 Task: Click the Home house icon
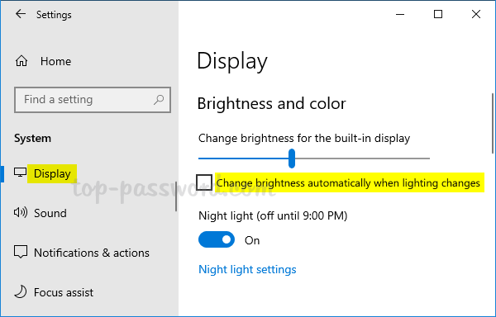click(21, 61)
